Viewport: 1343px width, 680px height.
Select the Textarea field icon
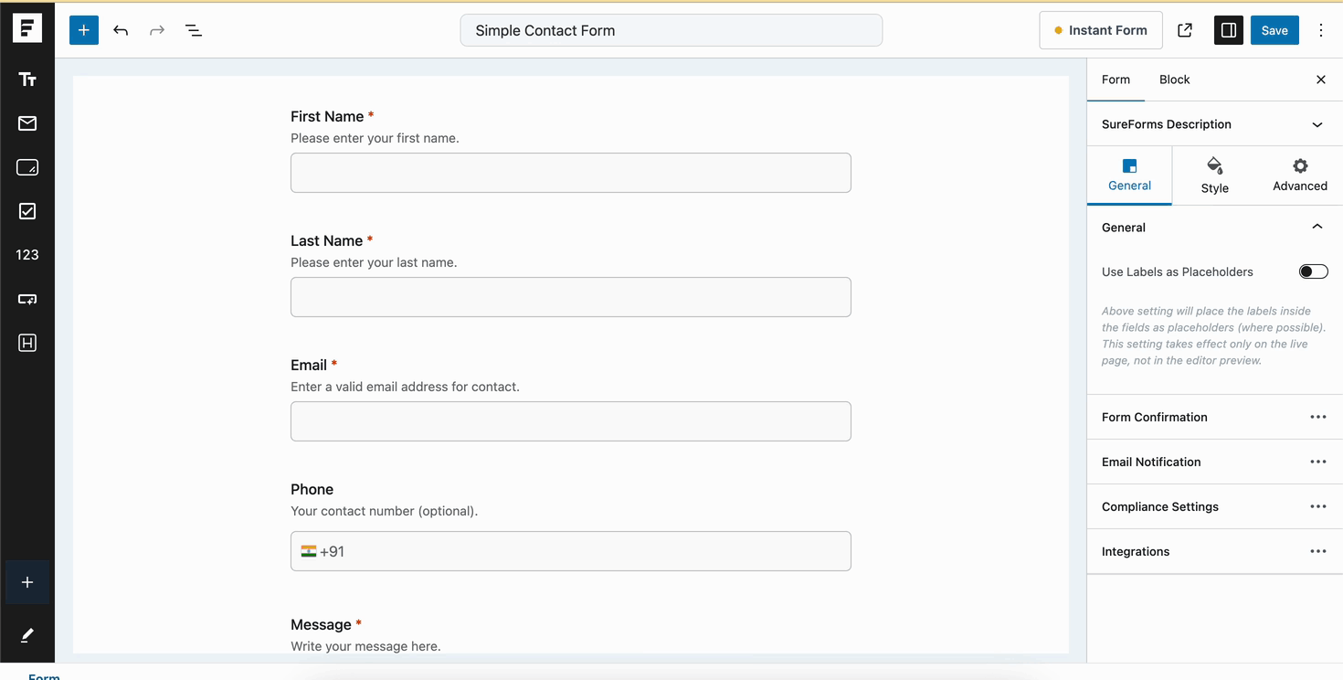[27, 167]
